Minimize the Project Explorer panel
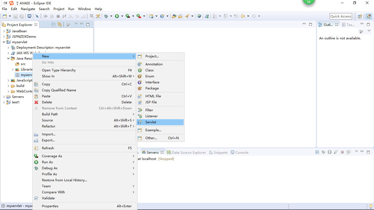The image size is (374, 210). point(82,24)
